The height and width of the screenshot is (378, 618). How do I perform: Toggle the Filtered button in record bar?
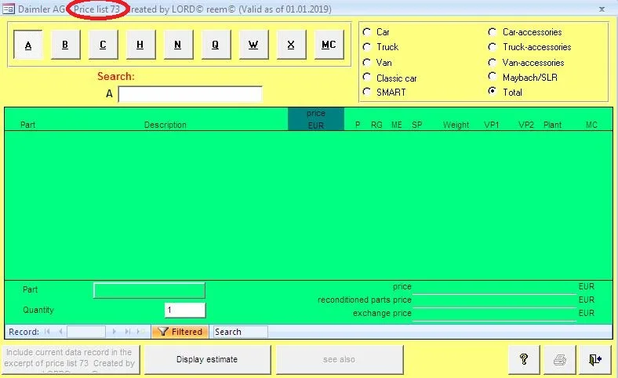[x=180, y=332]
